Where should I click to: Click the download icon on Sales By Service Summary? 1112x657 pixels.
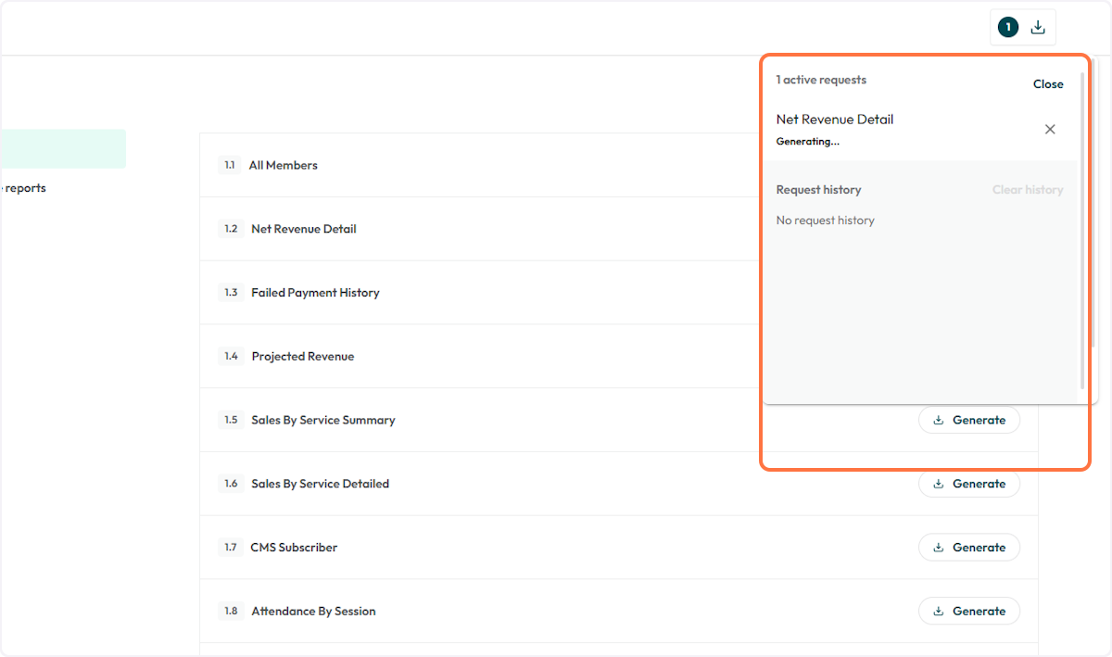coord(941,420)
